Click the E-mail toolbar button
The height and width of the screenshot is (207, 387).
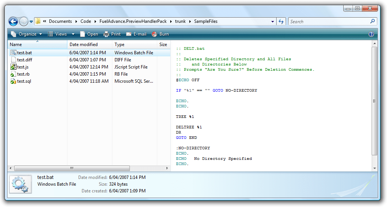[x=136, y=34]
